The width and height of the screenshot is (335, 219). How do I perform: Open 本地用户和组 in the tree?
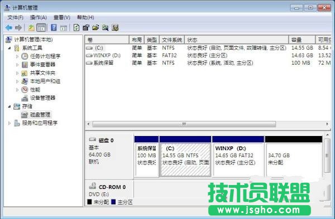coord(45,81)
